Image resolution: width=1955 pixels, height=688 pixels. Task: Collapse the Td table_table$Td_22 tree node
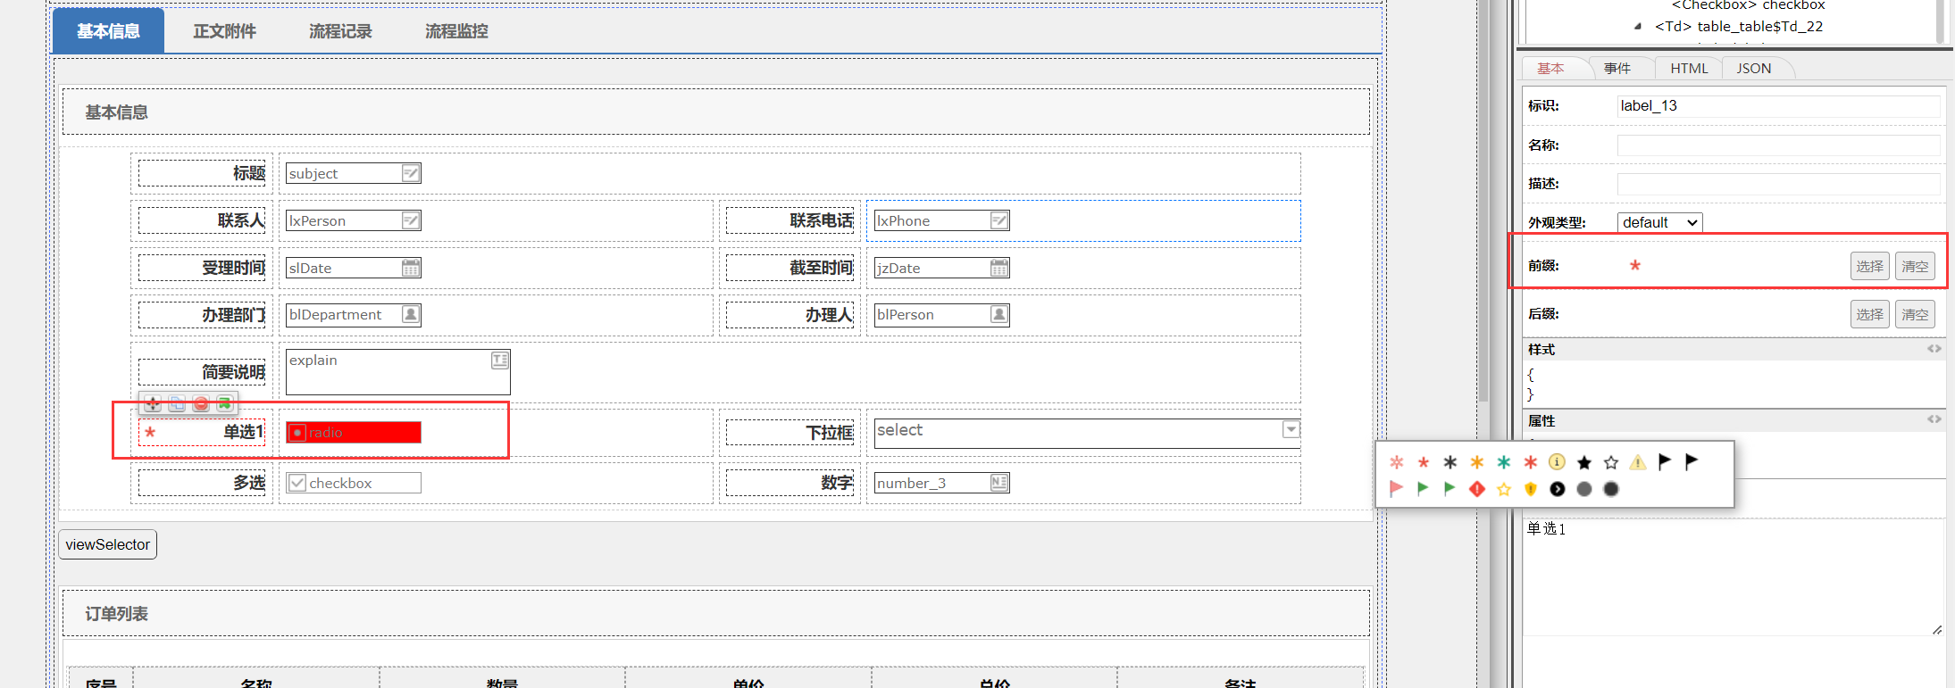point(1637,27)
